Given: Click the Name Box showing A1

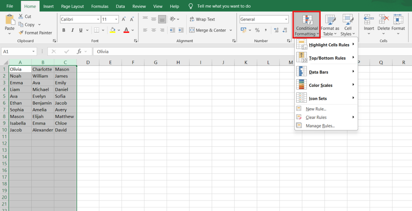Looking at the screenshot, I should click(x=16, y=52).
